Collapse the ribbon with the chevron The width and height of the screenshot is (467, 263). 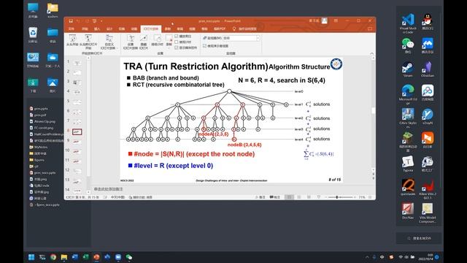pos(371,53)
